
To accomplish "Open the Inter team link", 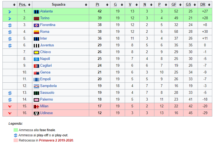I will (x=43, y=38).
